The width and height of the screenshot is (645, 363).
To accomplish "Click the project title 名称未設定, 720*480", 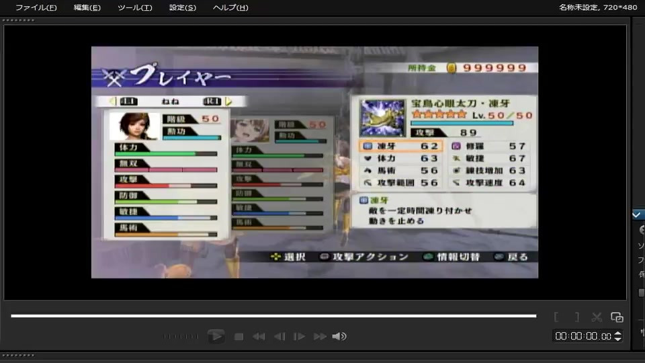I will pyautogui.click(x=598, y=7).
